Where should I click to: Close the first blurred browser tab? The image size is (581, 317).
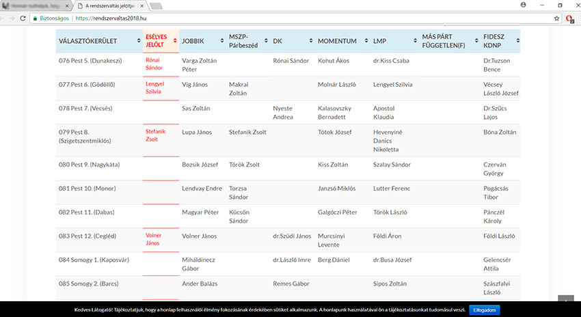click(x=67, y=6)
